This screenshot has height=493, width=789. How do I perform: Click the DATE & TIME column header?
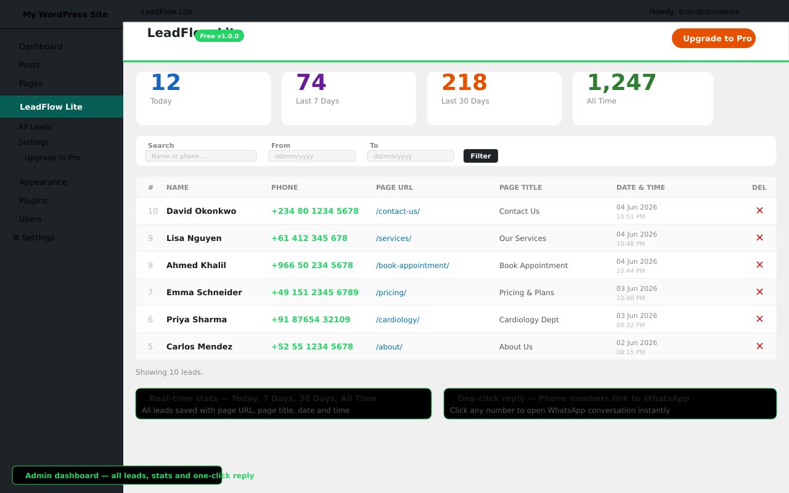point(640,187)
